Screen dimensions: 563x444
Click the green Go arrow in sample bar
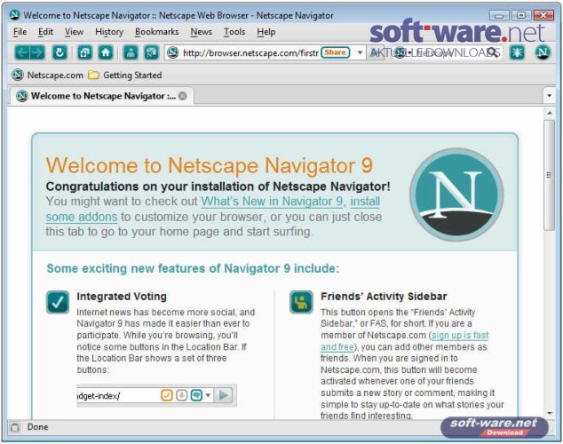224,395
